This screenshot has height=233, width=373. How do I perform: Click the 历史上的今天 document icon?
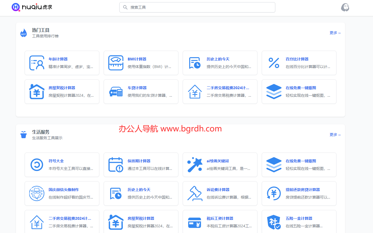[x=195, y=63]
